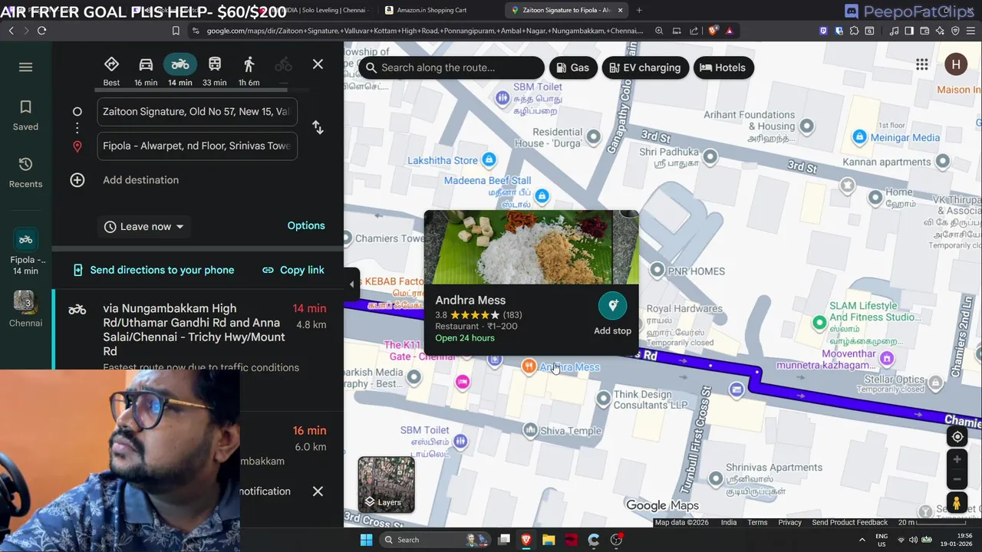Open the Layers map type switcher
This screenshot has height=552, width=982.
386,485
